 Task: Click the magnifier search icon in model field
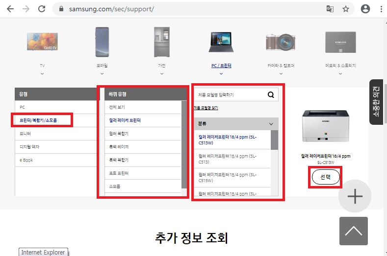click(x=271, y=95)
